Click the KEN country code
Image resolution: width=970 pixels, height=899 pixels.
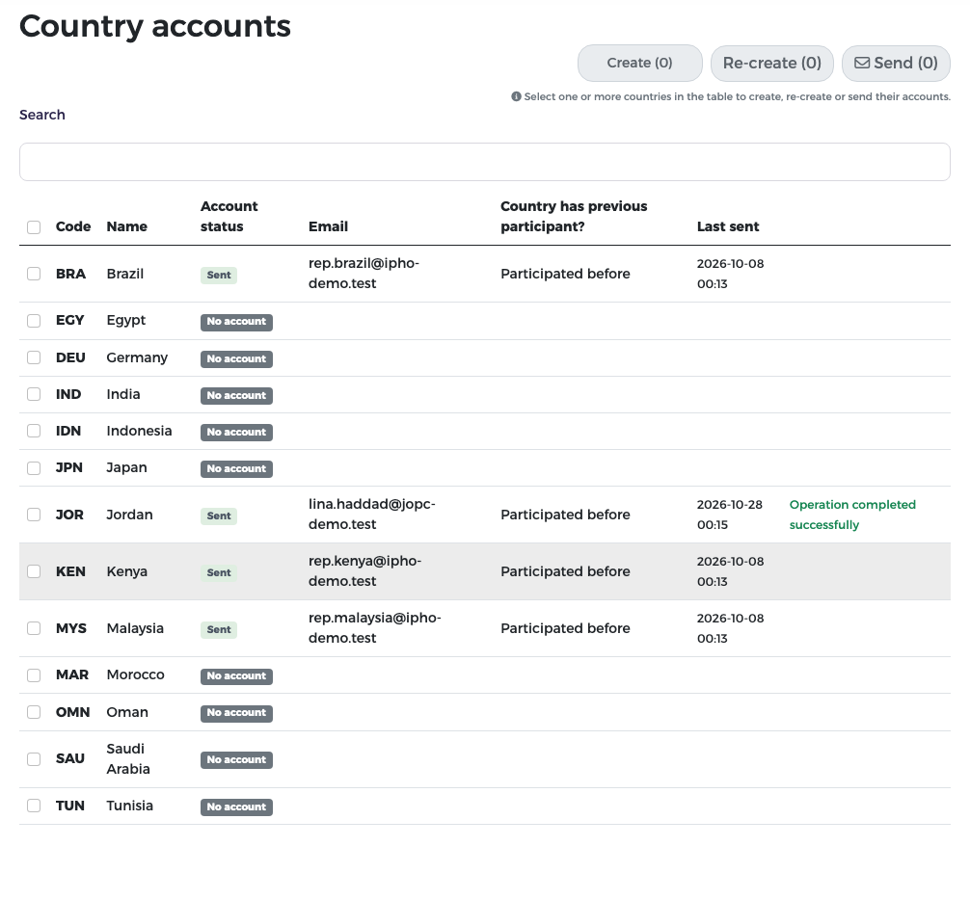(x=70, y=572)
